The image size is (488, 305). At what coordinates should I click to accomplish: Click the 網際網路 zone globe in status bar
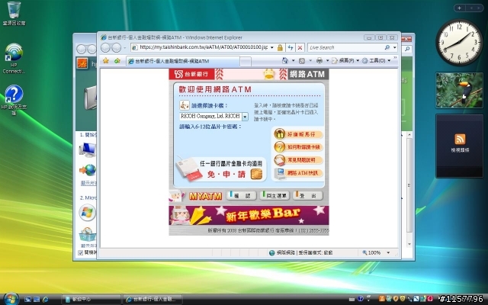point(272,252)
